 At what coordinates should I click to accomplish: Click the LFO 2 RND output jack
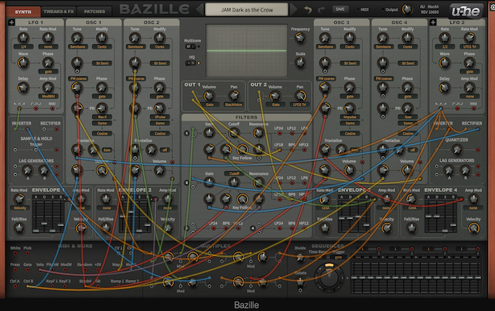tap(474, 108)
